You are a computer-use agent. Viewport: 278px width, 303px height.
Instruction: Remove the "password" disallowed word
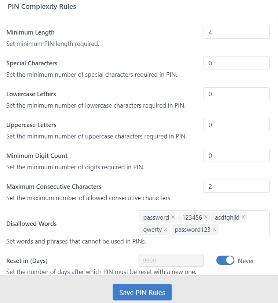pos(172,217)
